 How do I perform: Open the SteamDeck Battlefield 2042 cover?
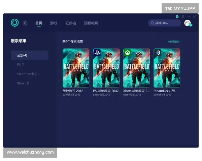coord(167,68)
